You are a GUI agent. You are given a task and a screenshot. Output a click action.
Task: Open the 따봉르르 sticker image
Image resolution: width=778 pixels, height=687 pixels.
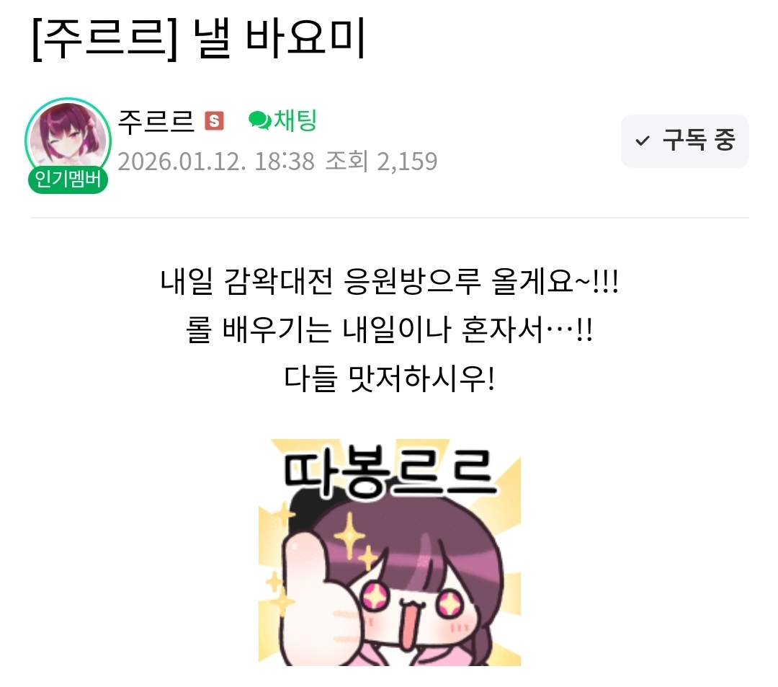[x=390, y=552]
